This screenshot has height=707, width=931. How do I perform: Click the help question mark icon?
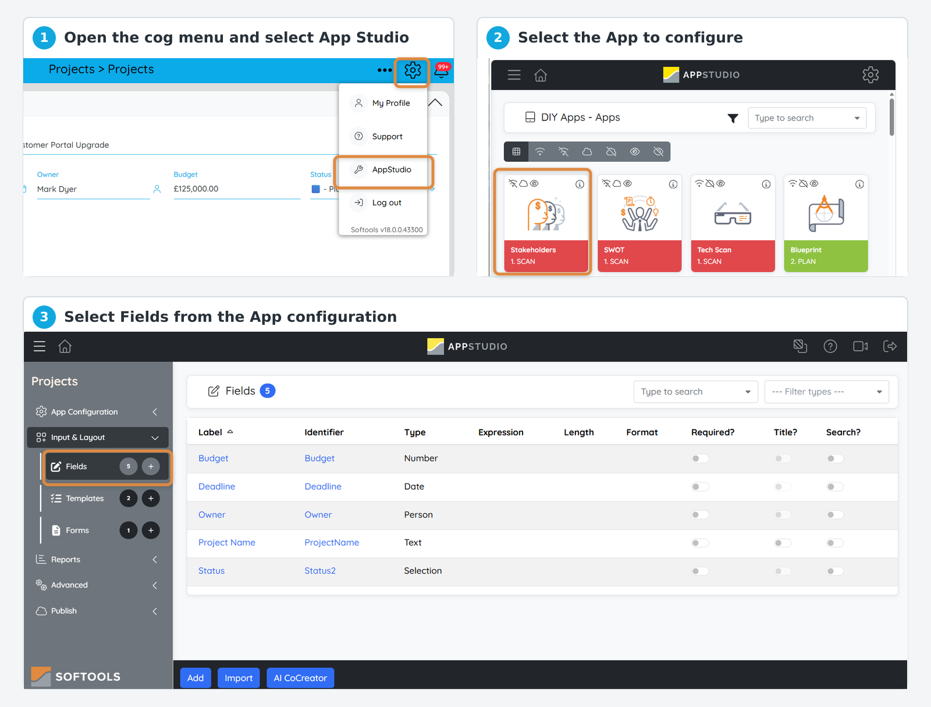[830, 346]
